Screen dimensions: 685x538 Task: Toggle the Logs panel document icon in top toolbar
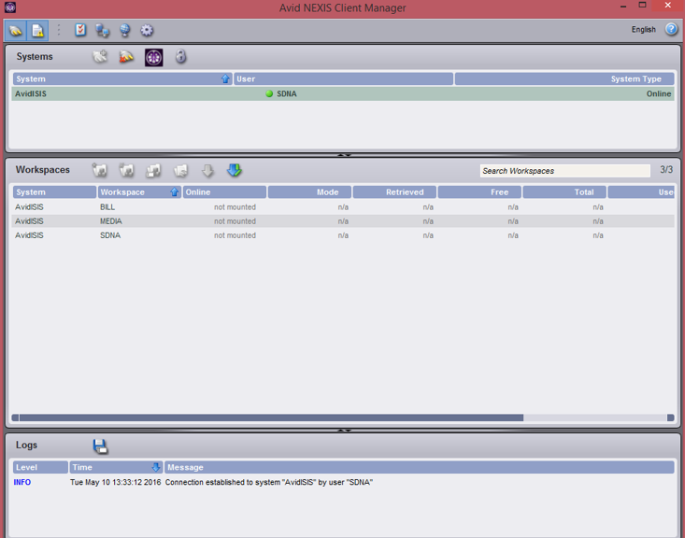37,31
